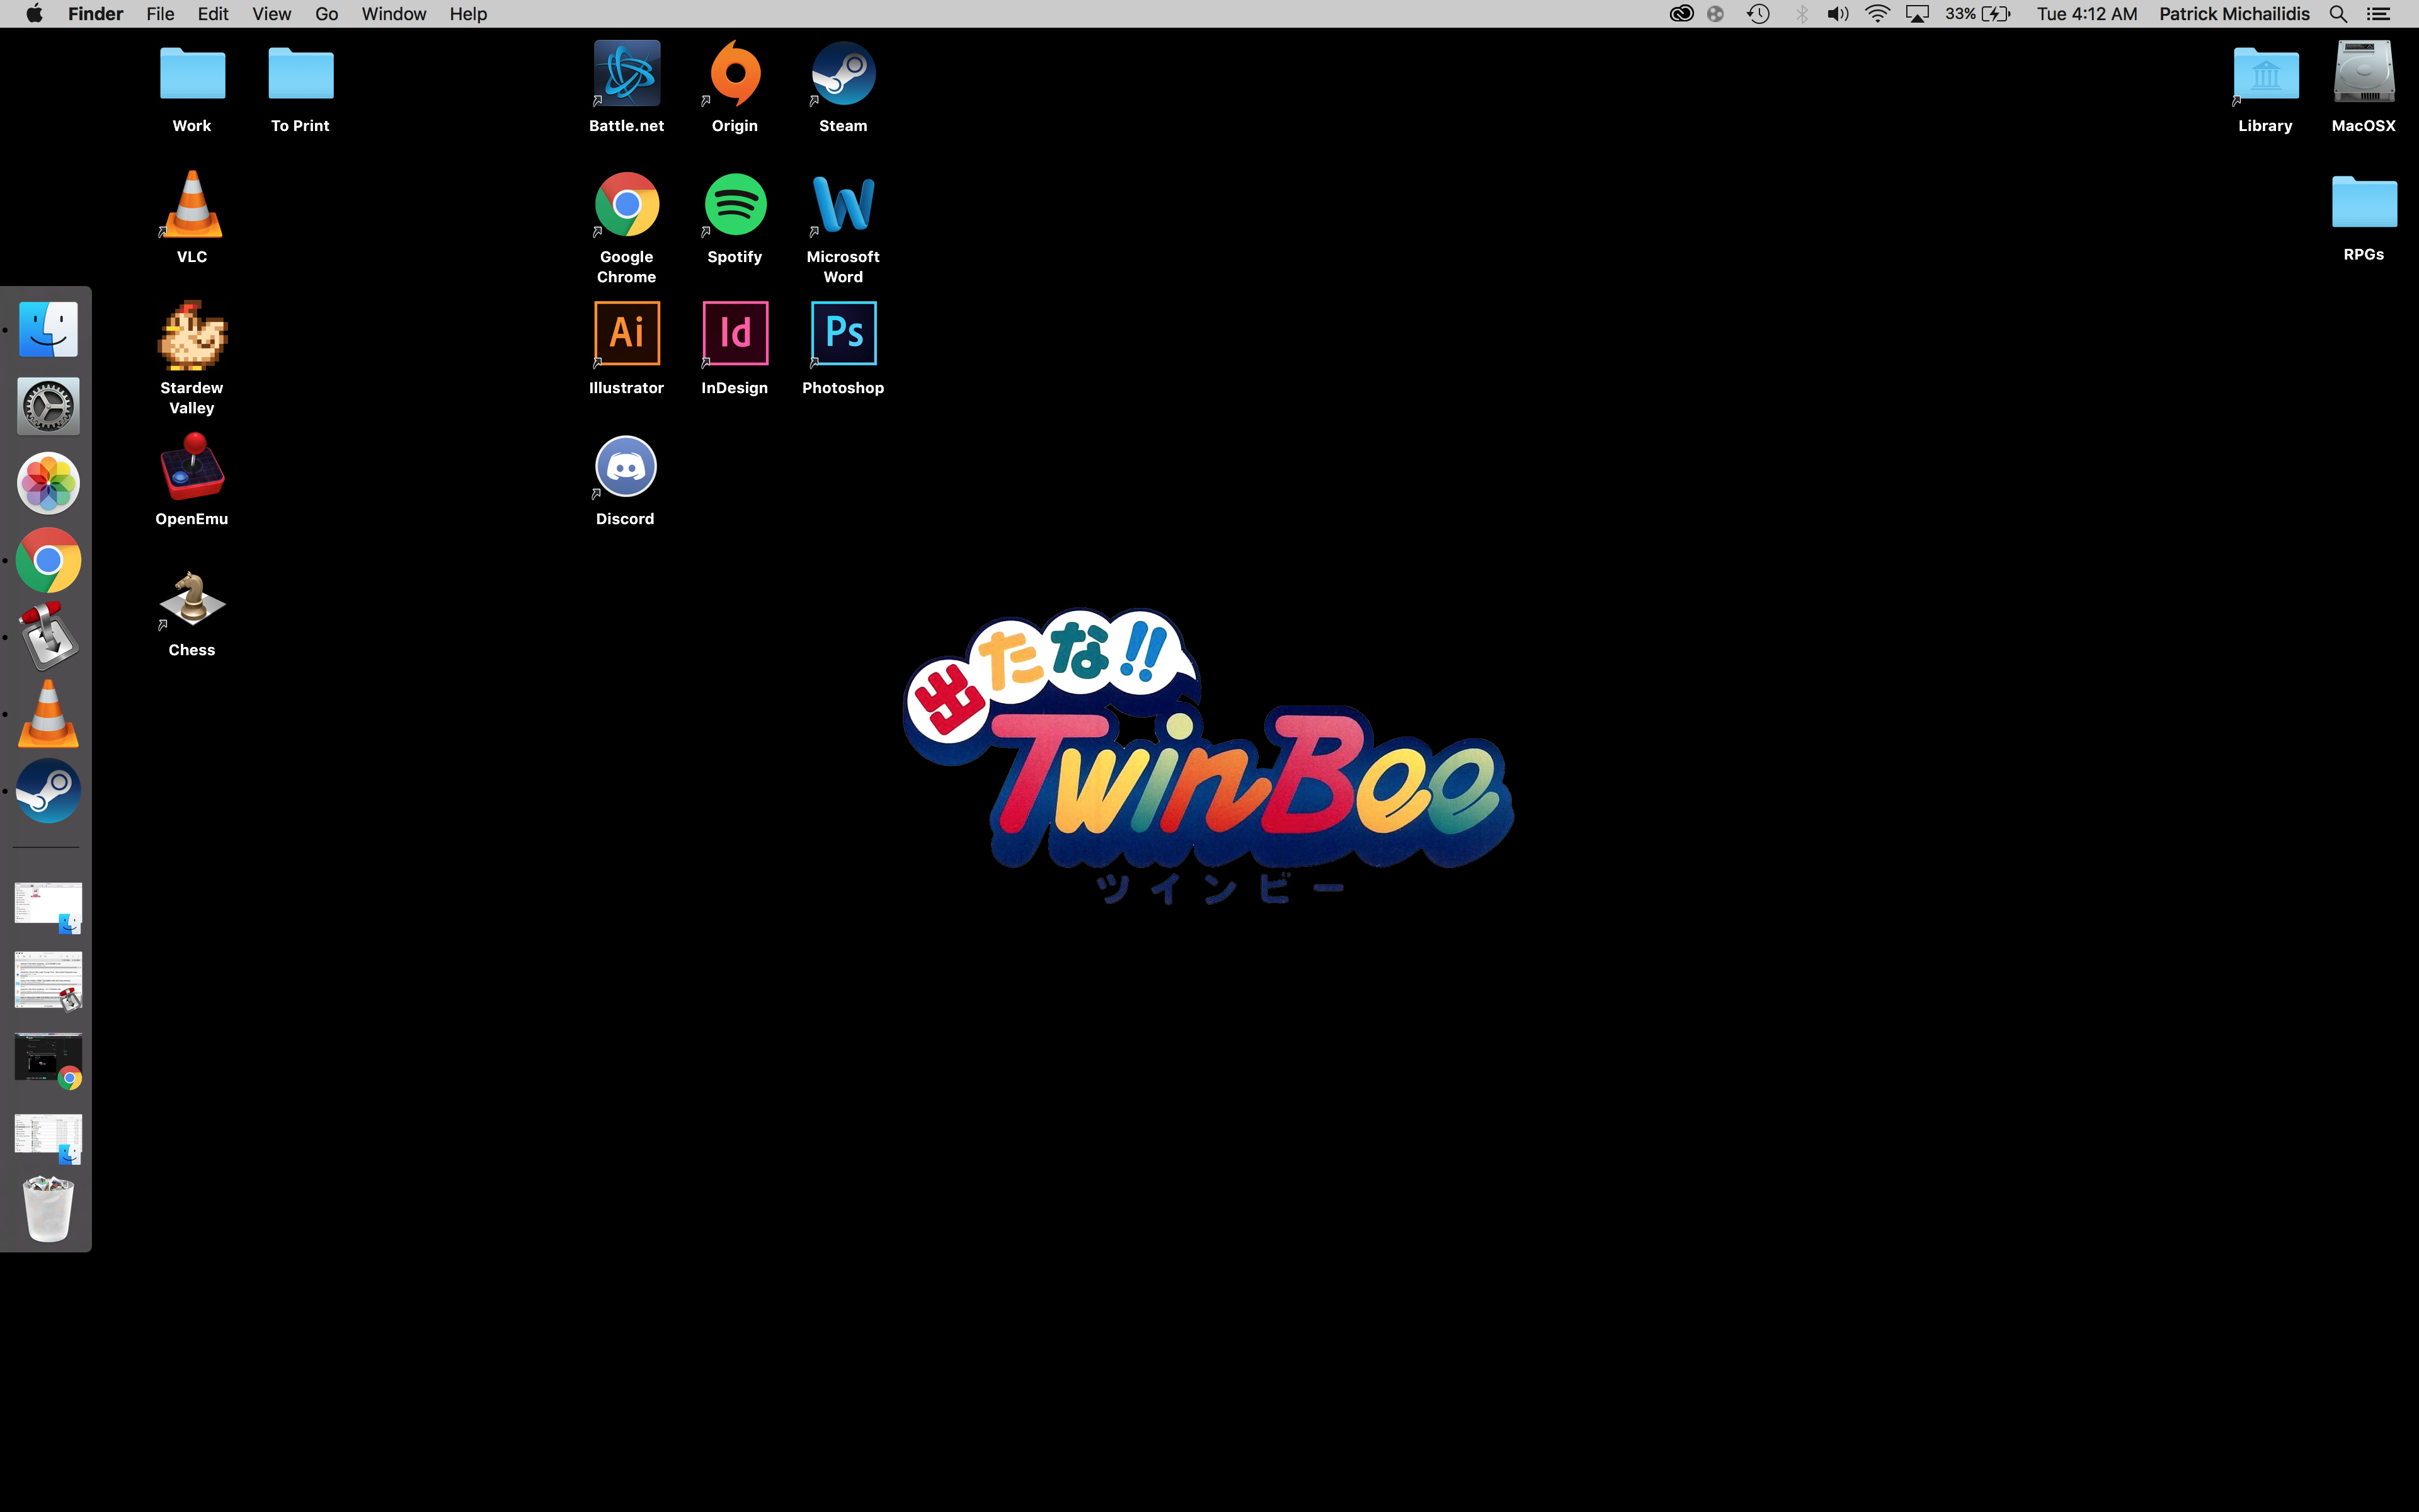Select the Battle.net desktop shortcut
Screen dimensions: 2419x1512
point(627,75)
